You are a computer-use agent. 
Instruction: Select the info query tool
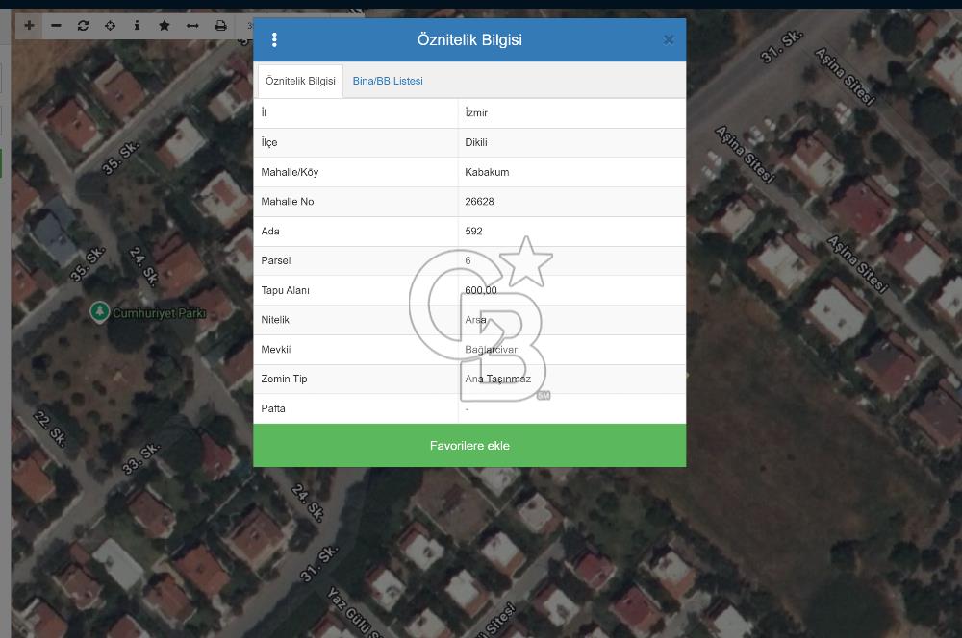[x=137, y=26]
